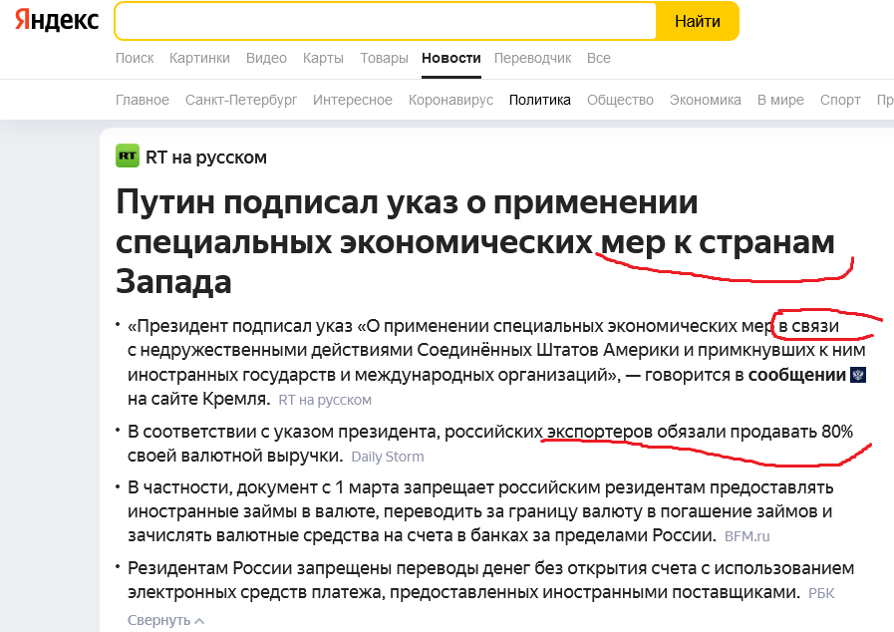Collapse the story with Свернуть chevron

pyautogui.click(x=165, y=620)
